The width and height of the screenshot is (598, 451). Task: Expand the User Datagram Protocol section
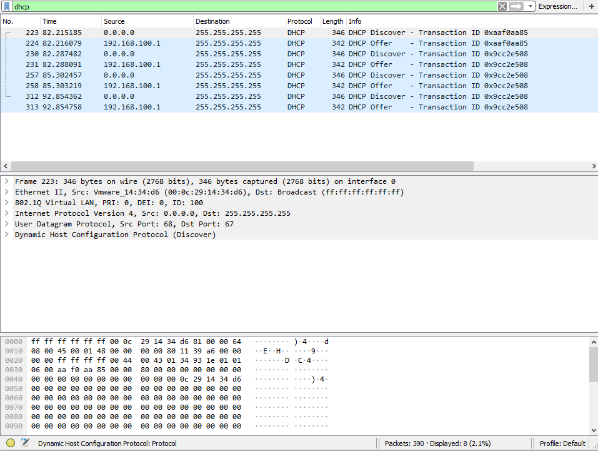tap(6, 224)
